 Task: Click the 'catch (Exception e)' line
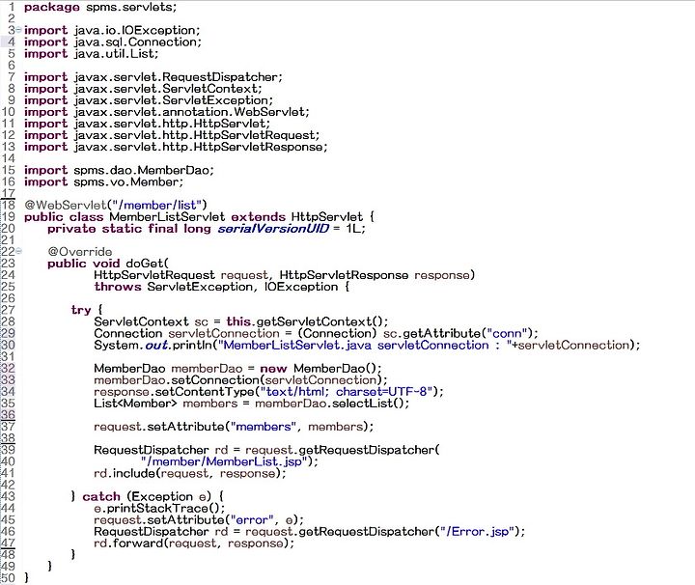point(148,496)
